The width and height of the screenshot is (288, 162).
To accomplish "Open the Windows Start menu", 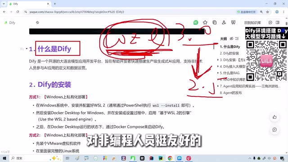I will [4, 158].
